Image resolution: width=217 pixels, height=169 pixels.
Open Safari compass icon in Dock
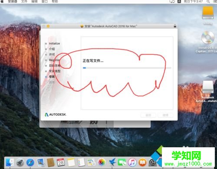(x=30, y=162)
